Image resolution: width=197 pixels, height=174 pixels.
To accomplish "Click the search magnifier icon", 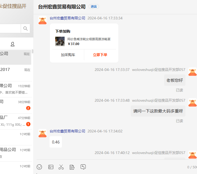I will tap(26, 29).
